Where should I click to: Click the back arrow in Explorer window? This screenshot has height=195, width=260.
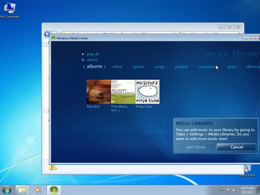[x=47, y=34]
